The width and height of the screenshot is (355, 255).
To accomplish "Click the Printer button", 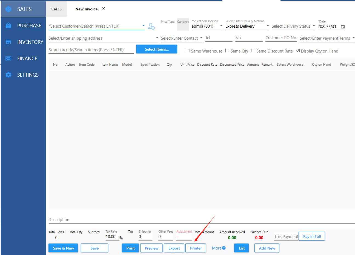I will 196,248.
